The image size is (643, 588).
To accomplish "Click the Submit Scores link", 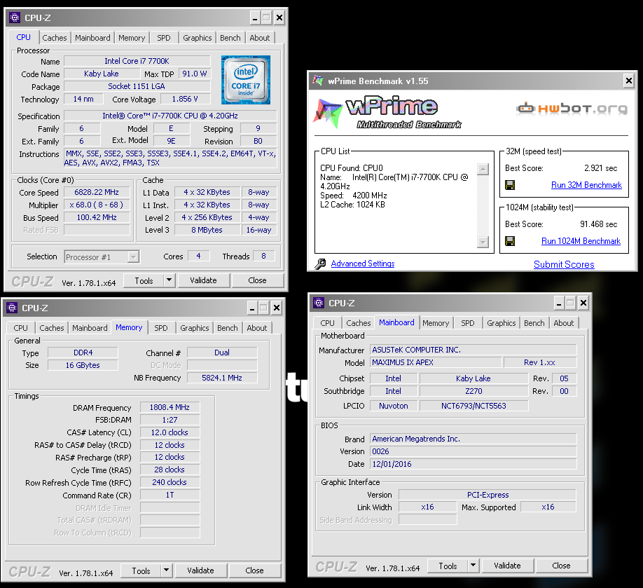I will [x=564, y=264].
